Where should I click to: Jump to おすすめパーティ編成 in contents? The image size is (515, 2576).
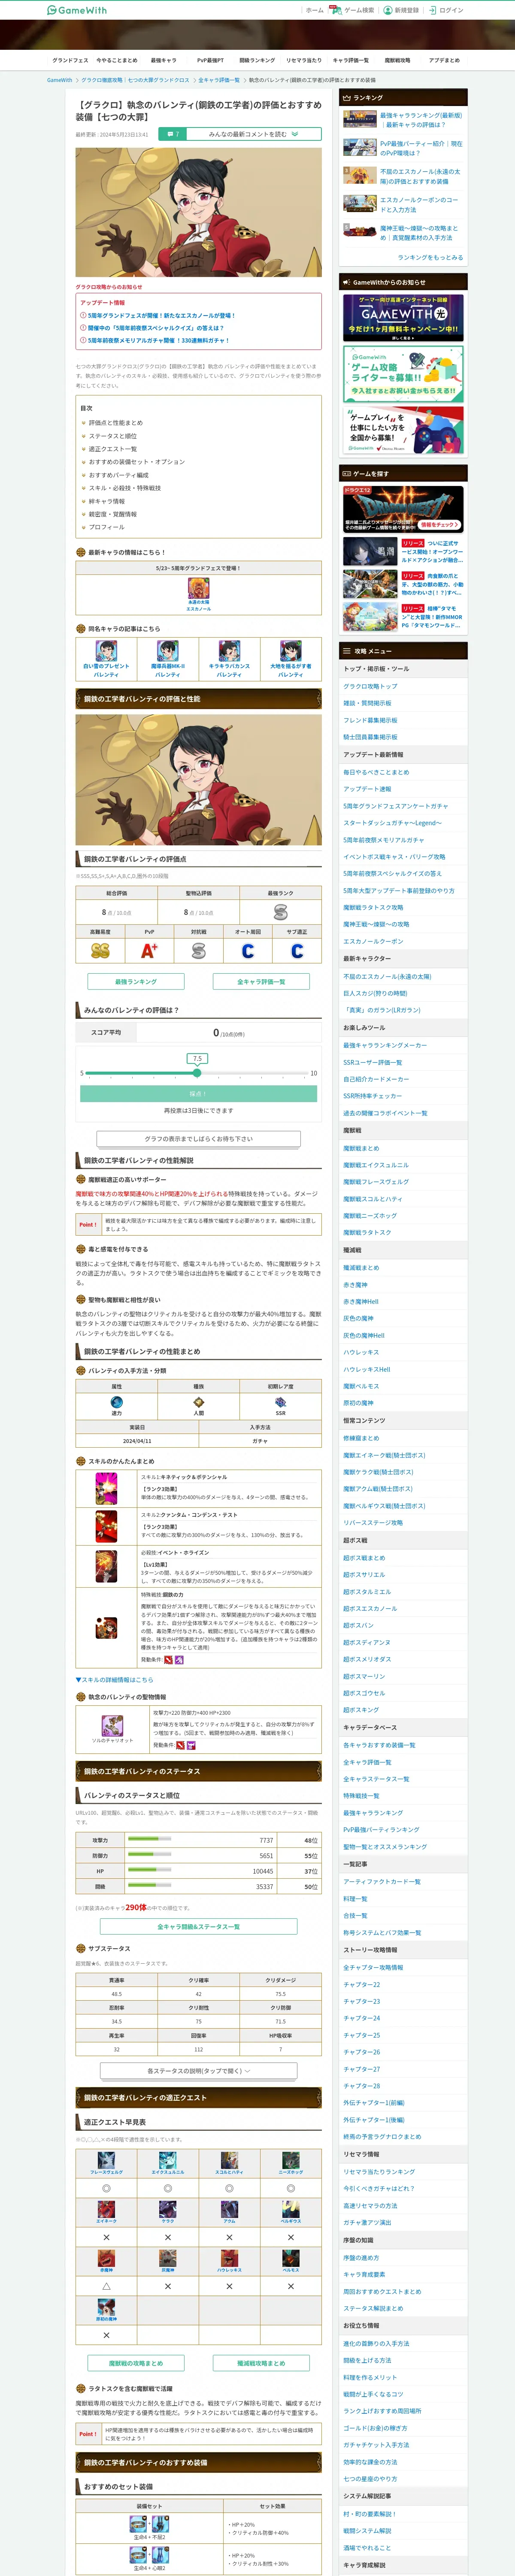click(x=118, y=475)
